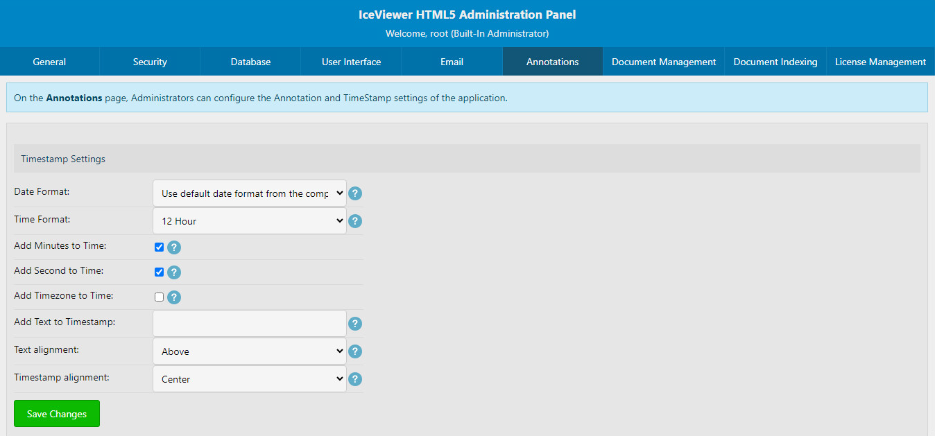The height and width of the screenshot is (436, 935).
Task: Click help icon beside Time Format dropdown
Action: click(x=355, y=221)
